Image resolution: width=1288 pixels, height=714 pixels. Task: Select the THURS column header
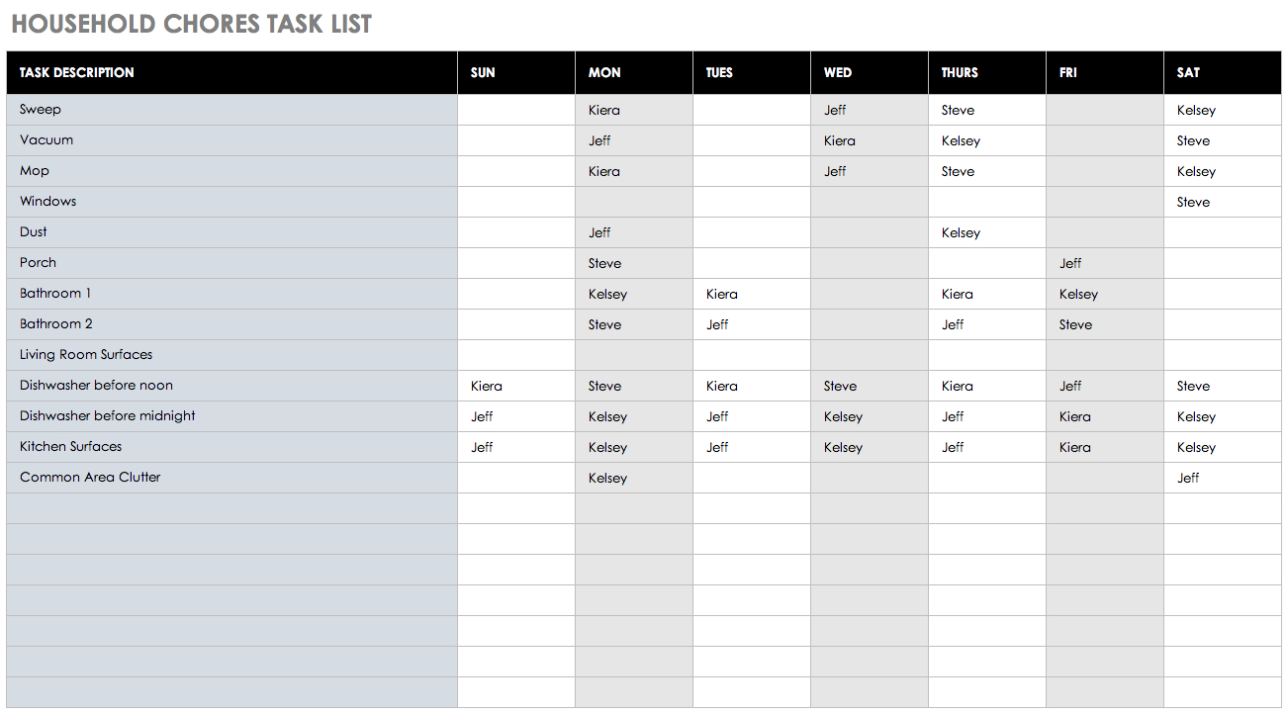[960, 72]
